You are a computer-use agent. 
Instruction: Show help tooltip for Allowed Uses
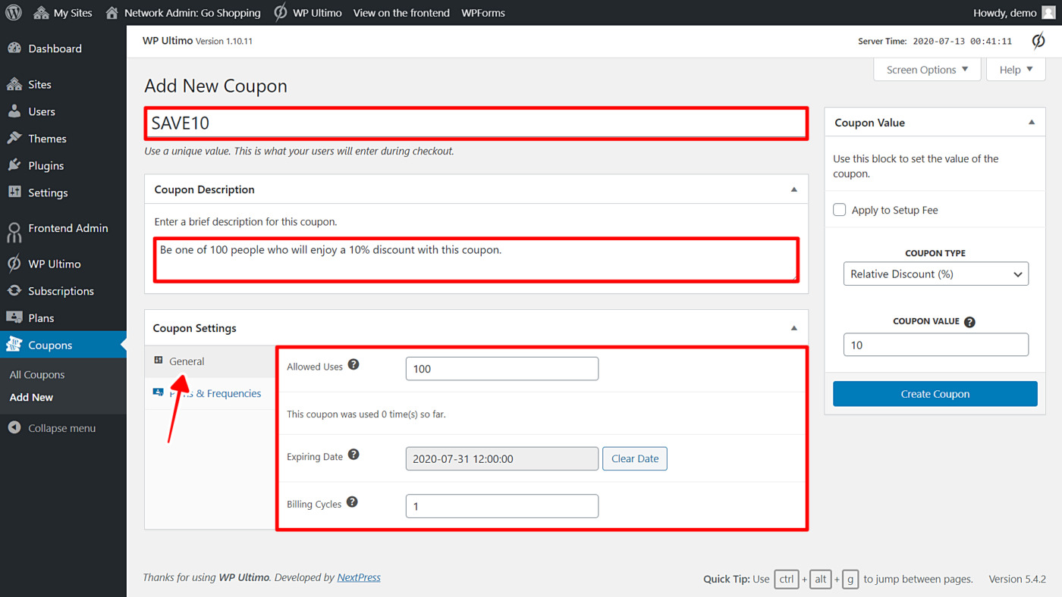353,364
